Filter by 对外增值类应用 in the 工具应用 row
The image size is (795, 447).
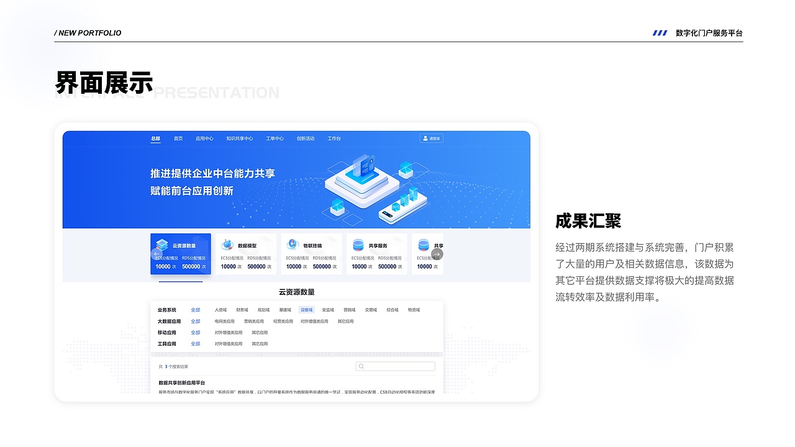[x=229, y=344]
